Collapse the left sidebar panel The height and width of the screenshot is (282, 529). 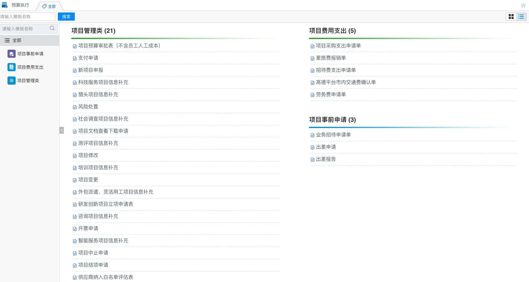point(62,130)
